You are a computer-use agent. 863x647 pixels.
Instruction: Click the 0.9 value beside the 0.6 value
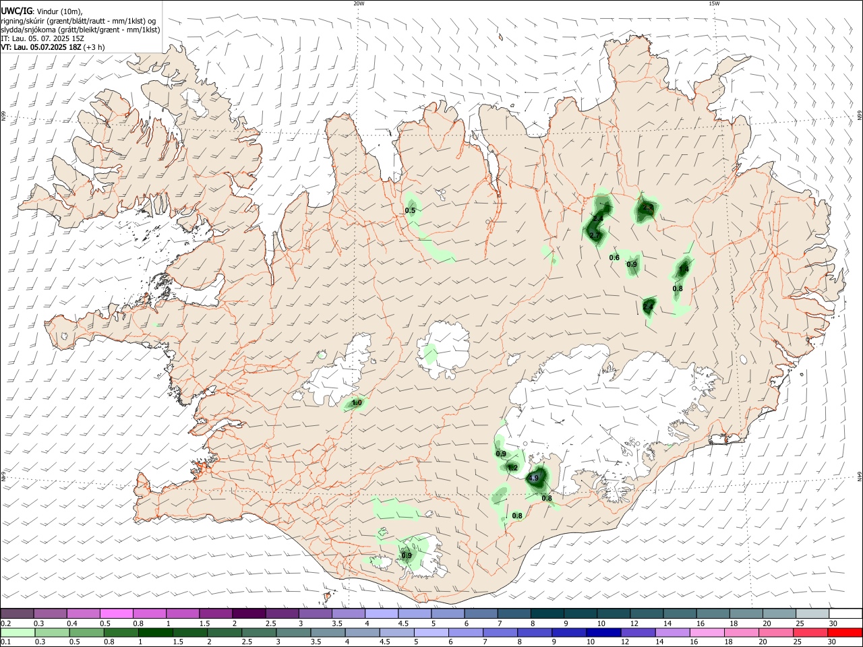tap(632, 265)
